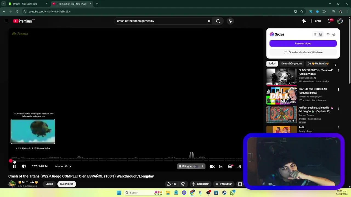This screenshot has height=197, width=351.
Task: Switch Sider to list view icon
Action: 315,34
